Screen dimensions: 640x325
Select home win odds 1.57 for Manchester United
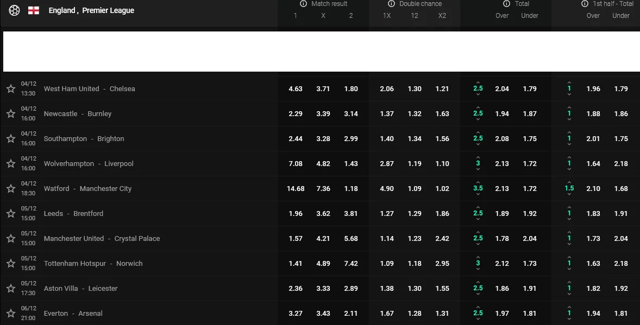coord(296,239)
